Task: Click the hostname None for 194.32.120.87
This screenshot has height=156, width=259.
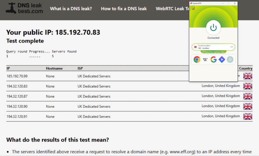Action: tap(50, 96)
